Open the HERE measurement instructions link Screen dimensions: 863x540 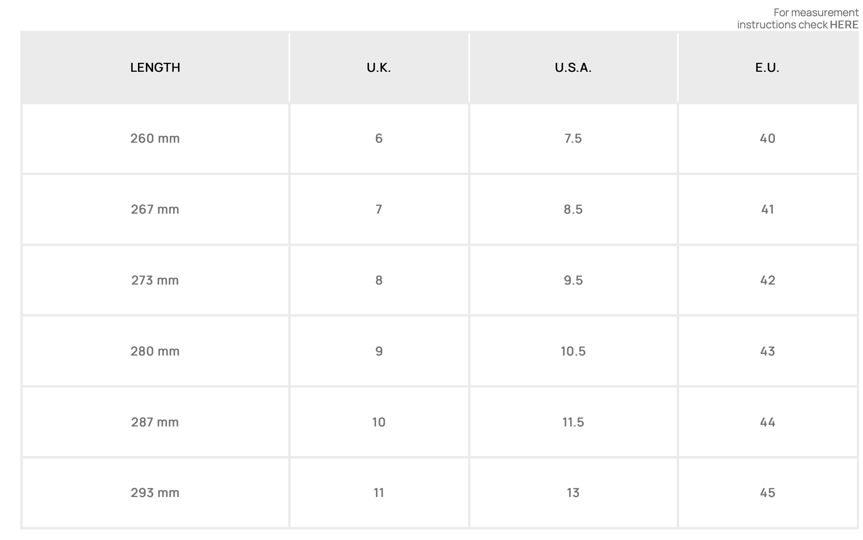844,25
